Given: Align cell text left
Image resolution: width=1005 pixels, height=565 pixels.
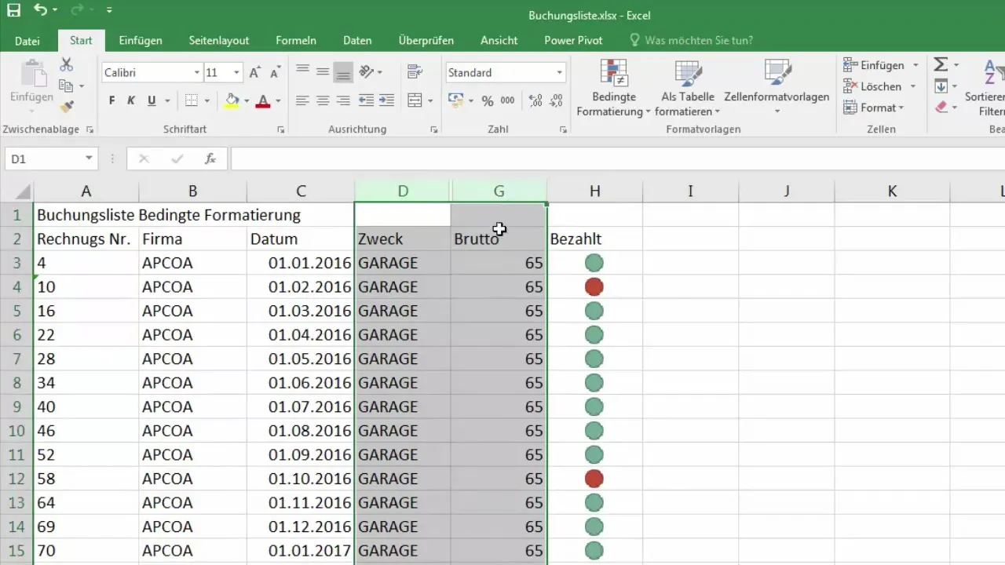Looking at the screenshot, I should click(x=302, y=100).
